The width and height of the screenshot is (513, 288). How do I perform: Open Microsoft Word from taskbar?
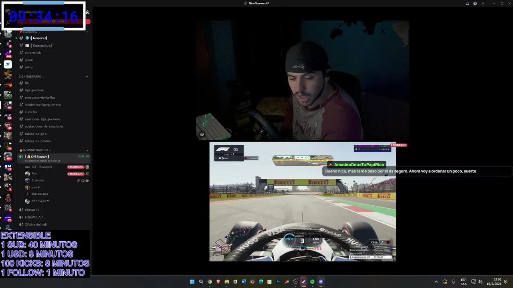click(x=244, y=282)
